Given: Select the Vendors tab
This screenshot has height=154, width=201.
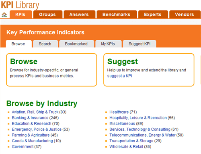Looking at the screenshot, I should pos(185,15).
